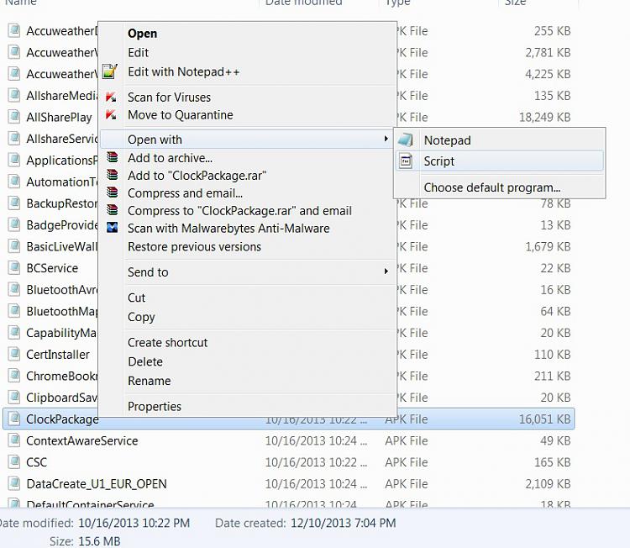Viewport: 630px width, 548px height.
Task: Click the CertInstaller file name
Action: [58, 355]
